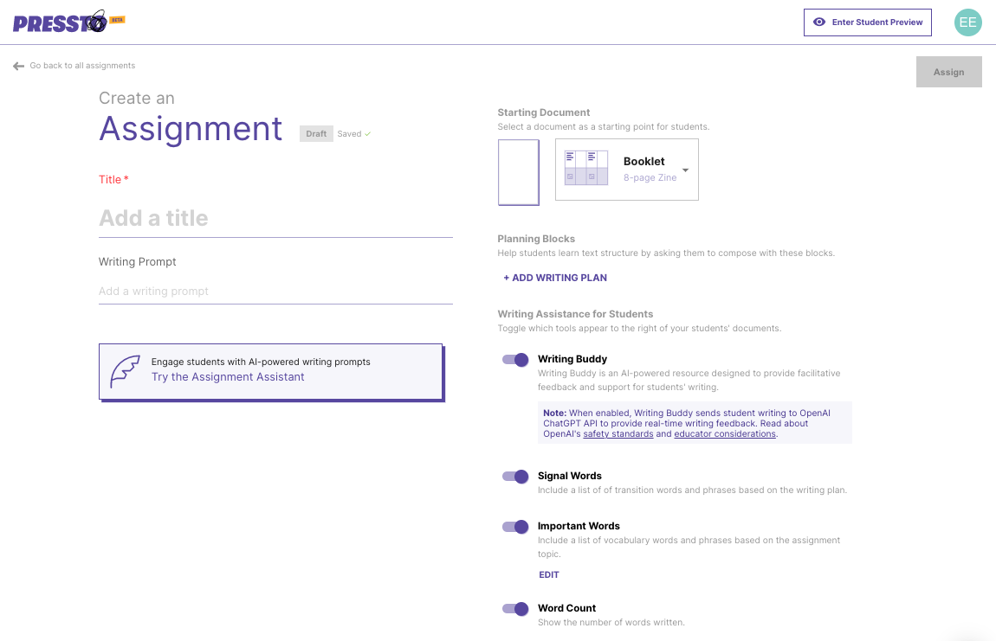Click the Add a writing prompt field
This screenshot has width=996, height=641.
(275, 292)
